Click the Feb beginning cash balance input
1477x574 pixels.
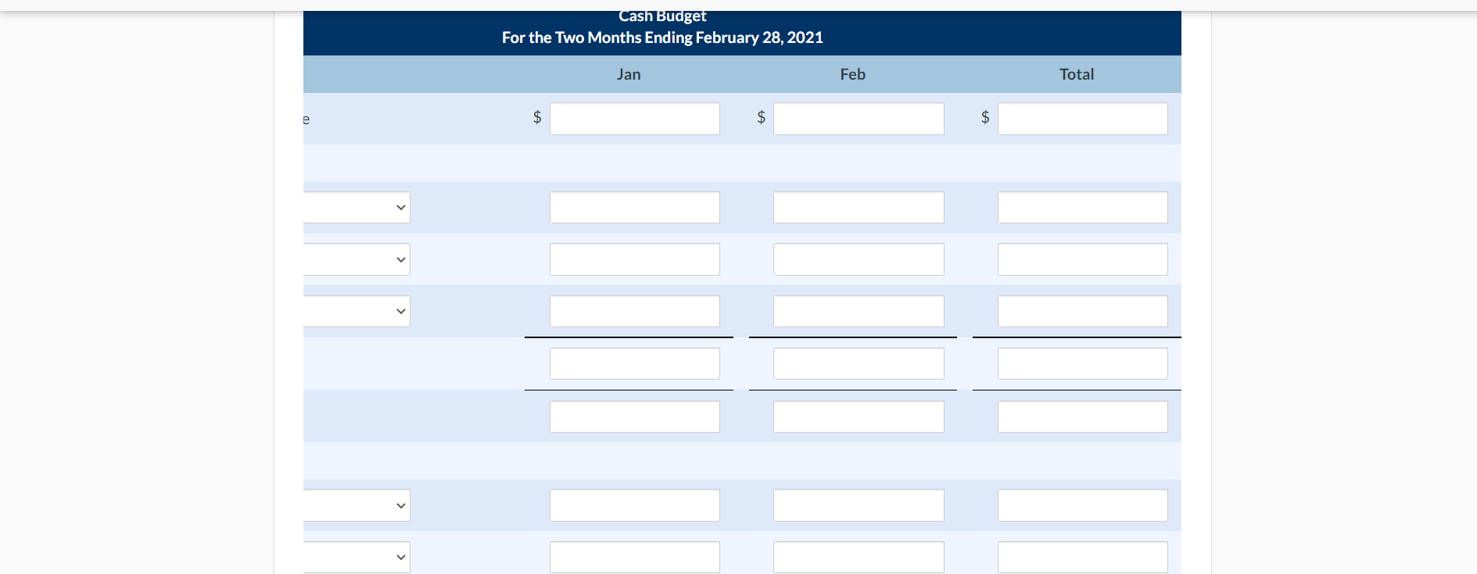858,119
